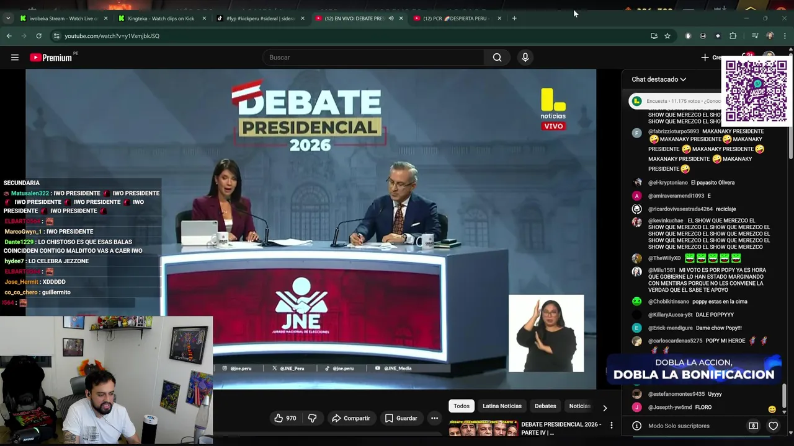Go to YouTube Premium home logo

click(x=51, y=58)
